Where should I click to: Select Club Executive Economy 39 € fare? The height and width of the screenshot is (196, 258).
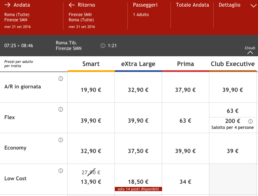[232, 151]
